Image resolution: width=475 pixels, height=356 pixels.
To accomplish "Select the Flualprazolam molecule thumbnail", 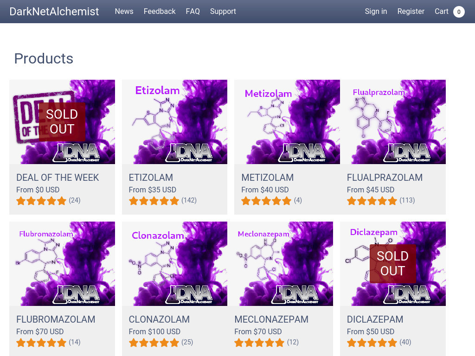I will [392, 122].
